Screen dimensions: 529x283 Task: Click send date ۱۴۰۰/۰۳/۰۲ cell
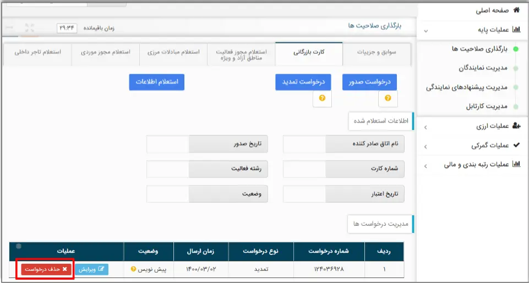tap(201, 269)
